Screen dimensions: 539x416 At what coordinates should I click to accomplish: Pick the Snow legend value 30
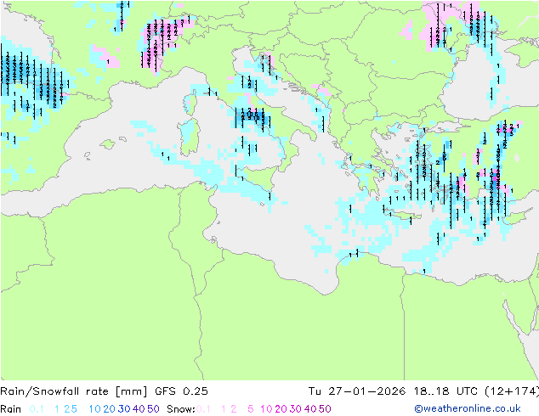296,409
